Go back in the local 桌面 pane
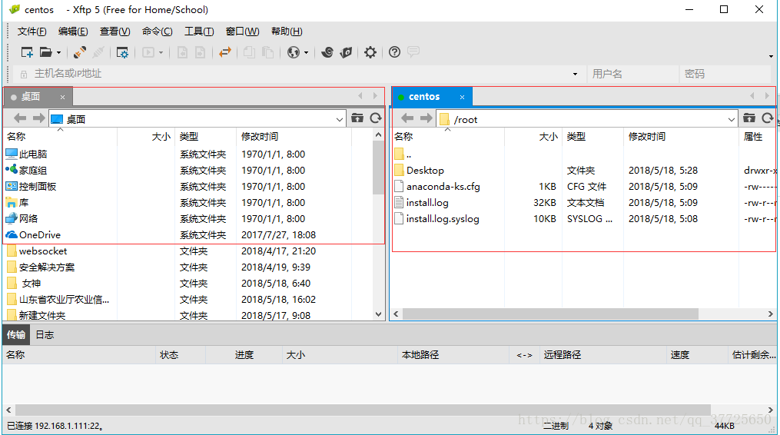This screenshot has width=780, height=435. click(20, 118)
